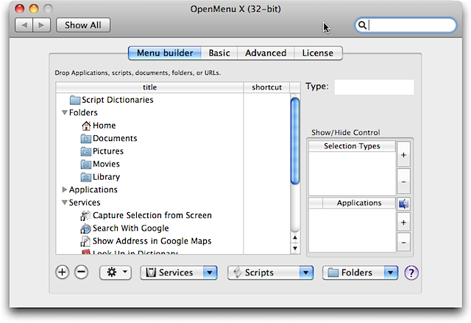Viewport: 471px width, 323px height.
Task: Select the Pictures row
Action: pyautogui.click(x=173, y=151)
